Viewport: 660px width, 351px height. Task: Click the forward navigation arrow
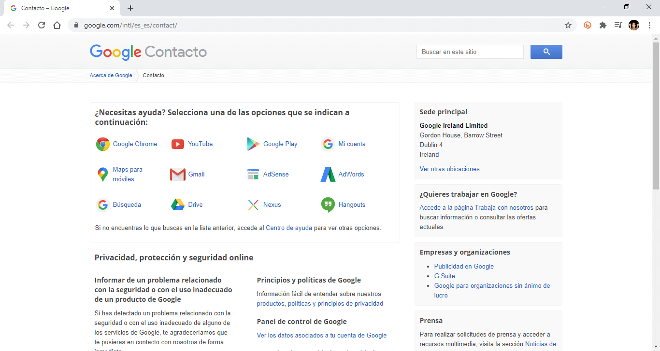pos(26,25)
